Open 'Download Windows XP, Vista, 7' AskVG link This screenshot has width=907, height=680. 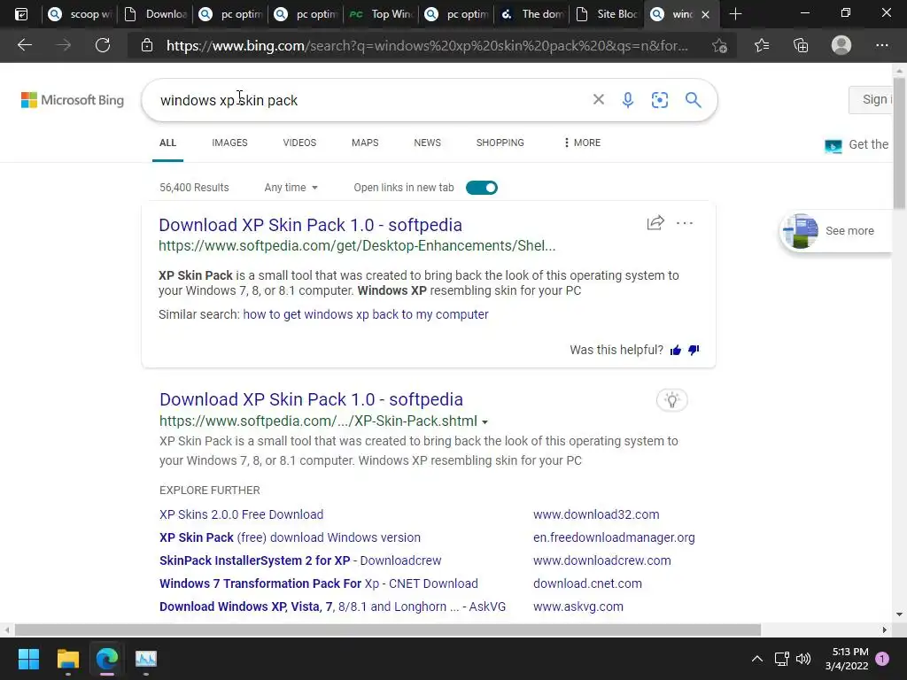[333, 607]
